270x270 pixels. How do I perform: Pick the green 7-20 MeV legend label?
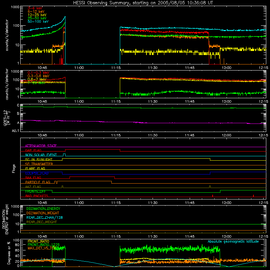[36, 83]
